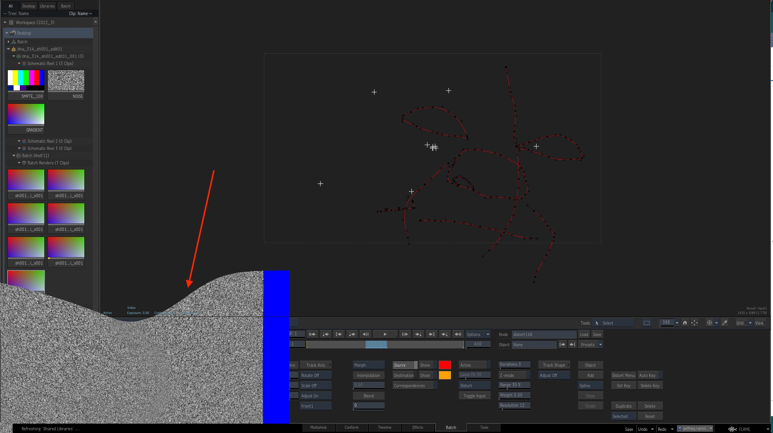Open the Libraries tab
Viewport: 773px width, 433px height.
(47, 6)
